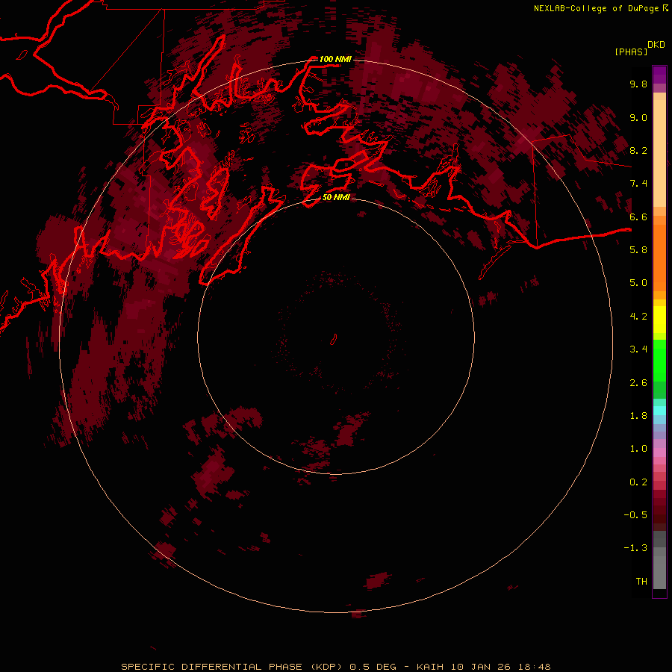This screenshot has height=672, width=672.
Task: Click the 50 NMI range ring label
Action: [x=336, y=197]
